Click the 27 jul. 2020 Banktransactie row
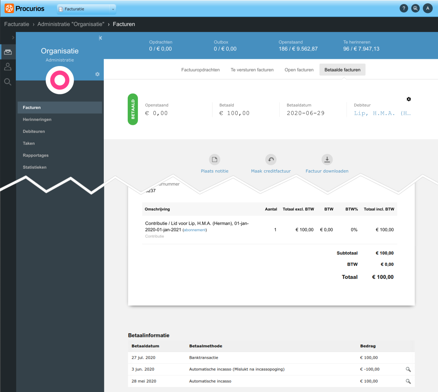Screen dimensions: 438x392 click(271, 358)
